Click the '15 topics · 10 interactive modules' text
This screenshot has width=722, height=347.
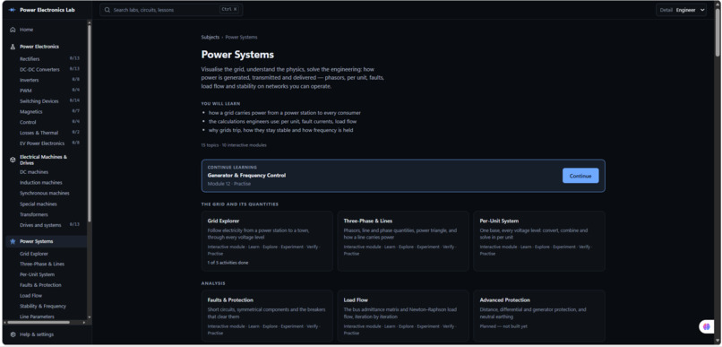(x=234, y=145)
